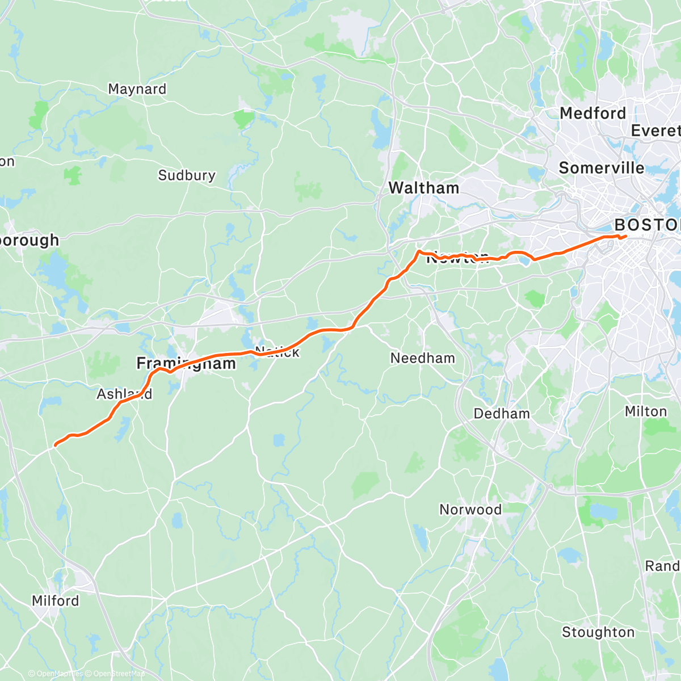Click the BOSTON city label

[x=648, y=225]
